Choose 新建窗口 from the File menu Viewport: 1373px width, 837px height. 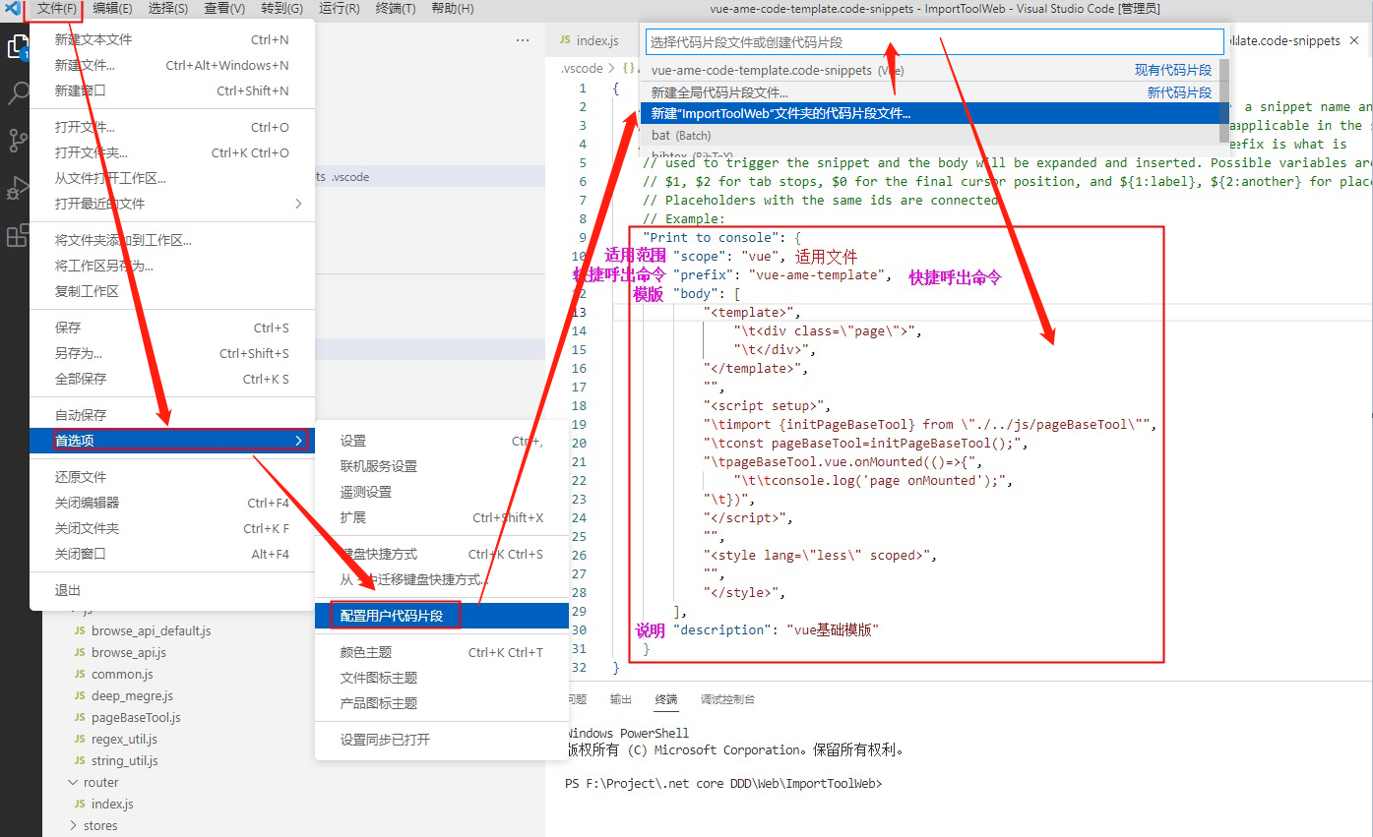tap(172, 91)
